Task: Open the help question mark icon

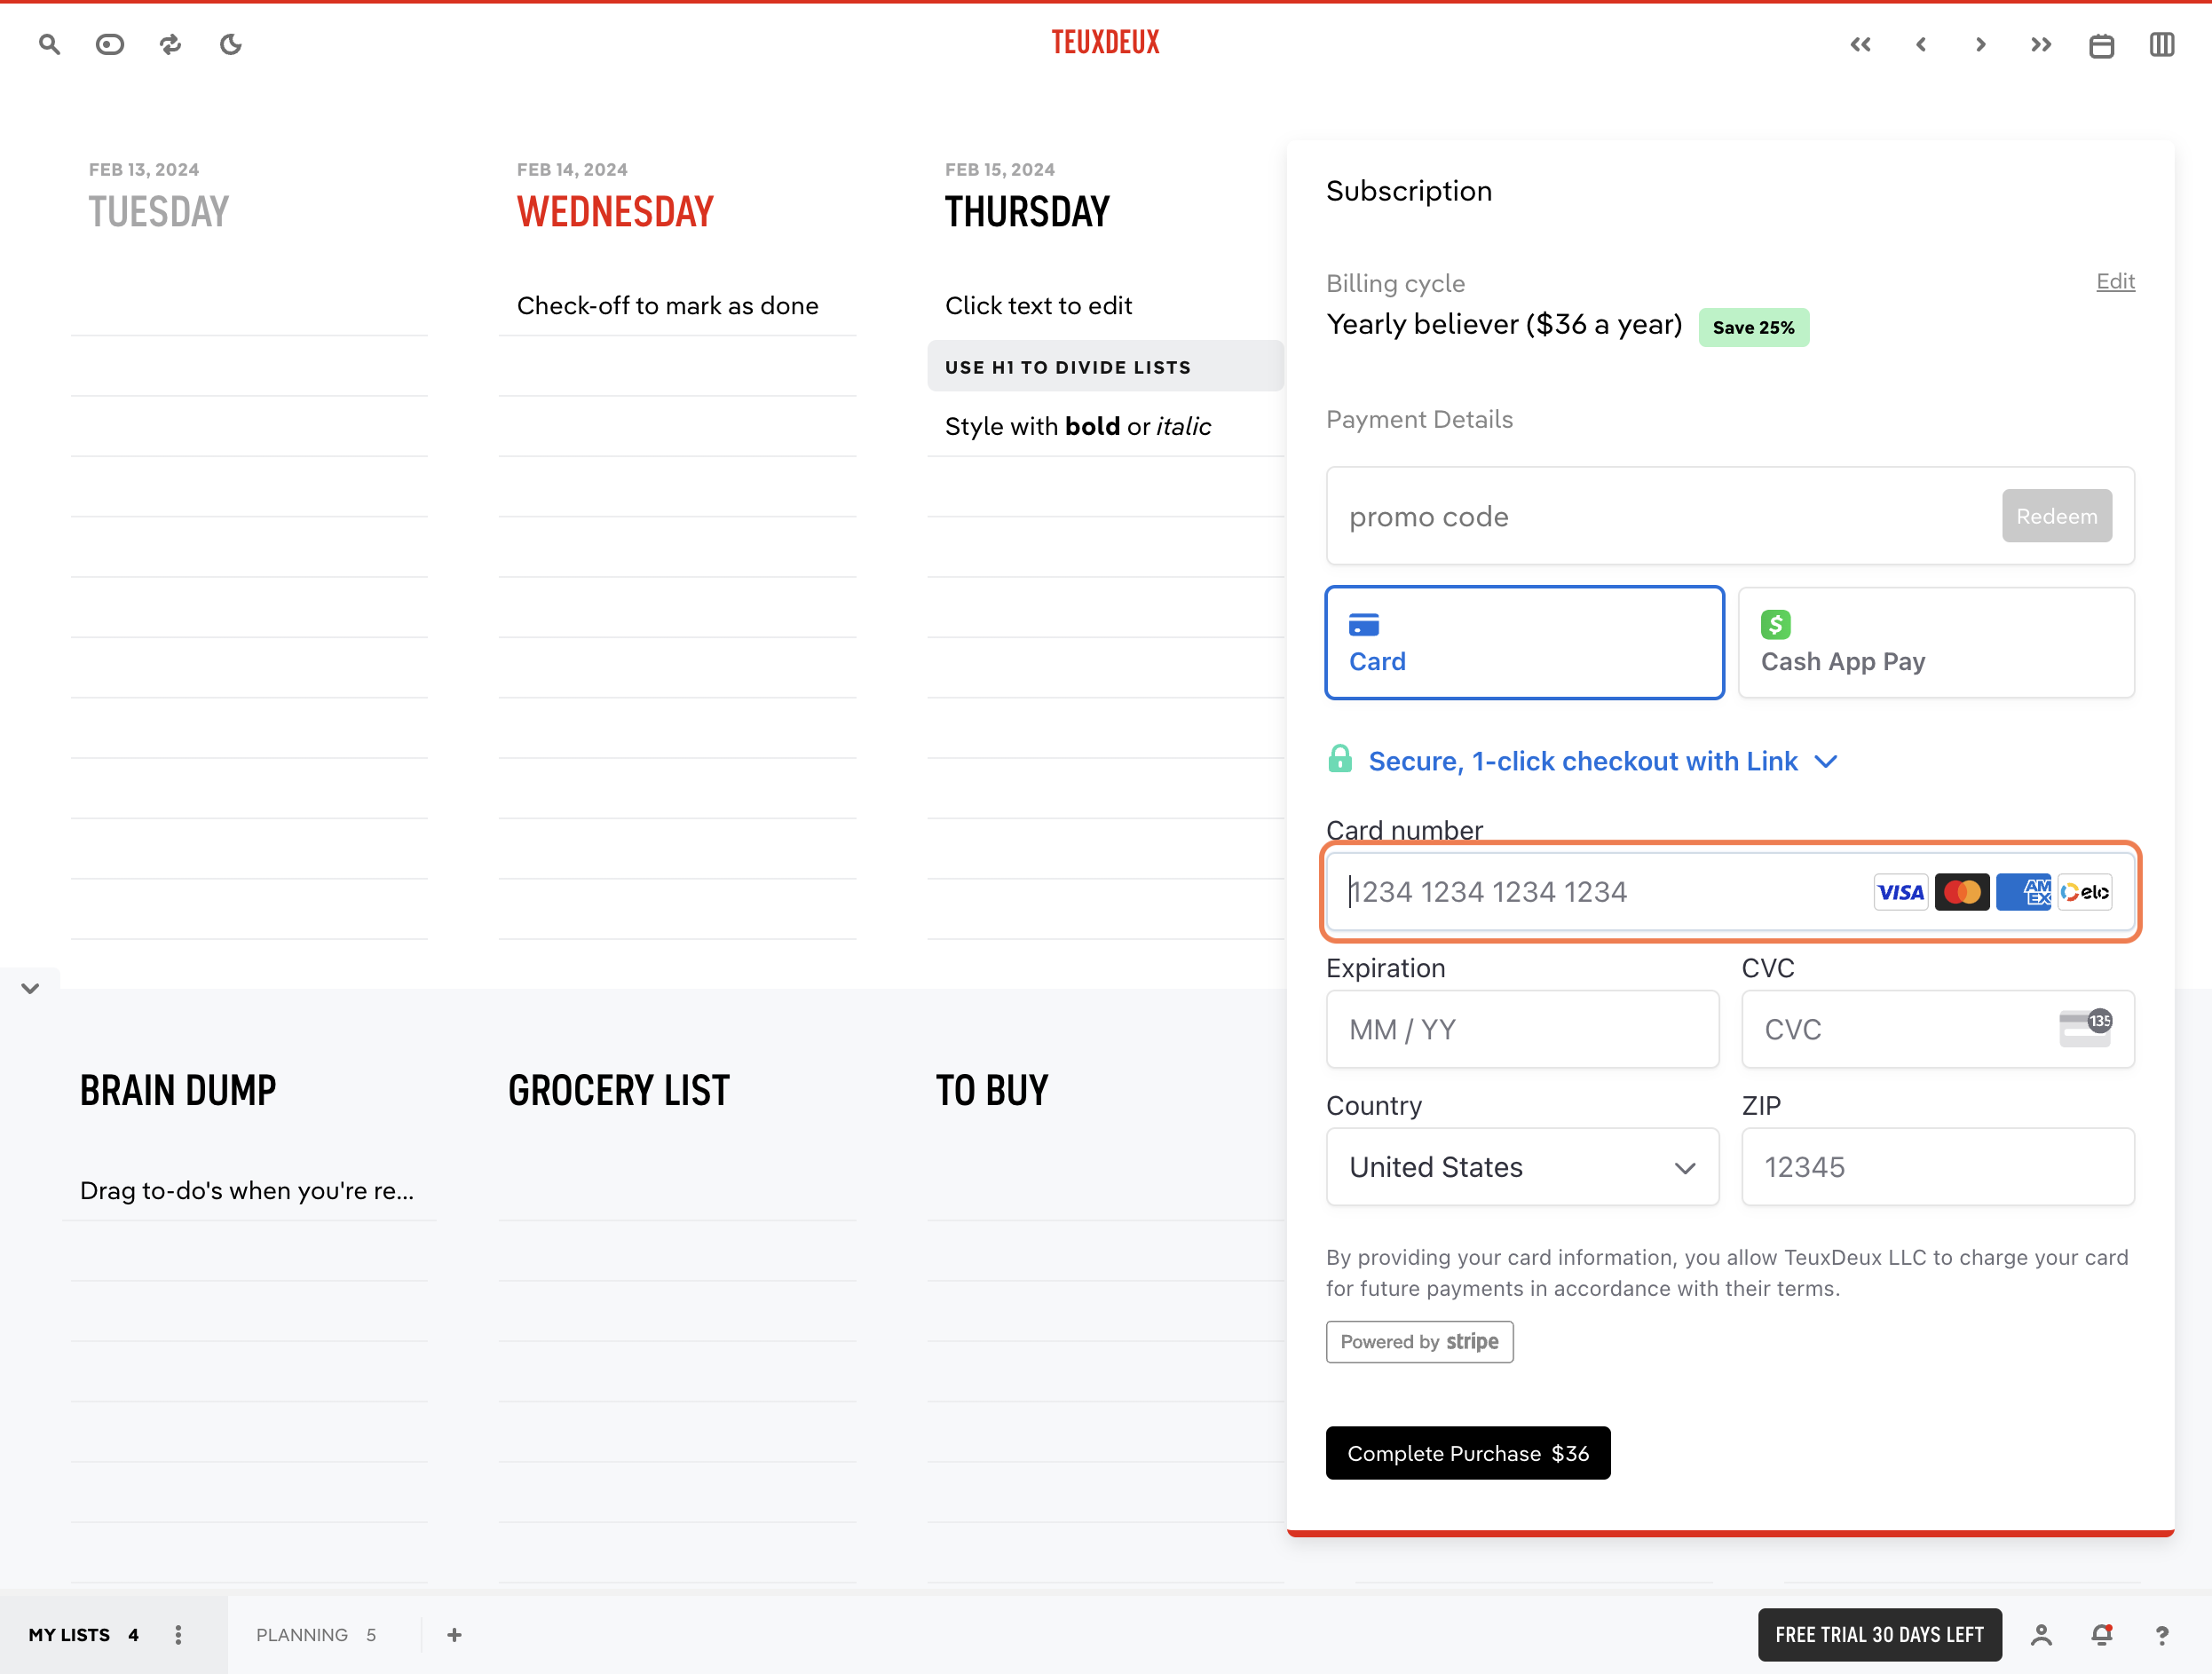Action: pyautogui.click(x=2162, y=1635)
